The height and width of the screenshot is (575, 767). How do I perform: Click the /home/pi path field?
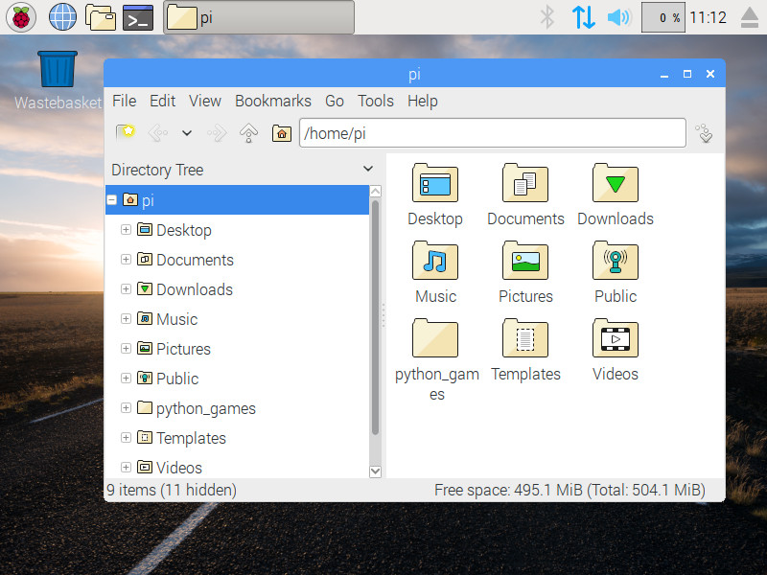(x=493, y=132)
